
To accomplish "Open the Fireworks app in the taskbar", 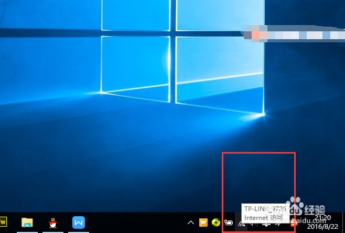I will (x=3, y=222).
